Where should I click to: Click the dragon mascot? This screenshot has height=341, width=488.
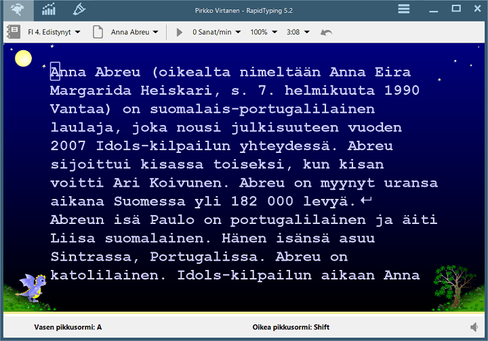click(x=32, y=288)
